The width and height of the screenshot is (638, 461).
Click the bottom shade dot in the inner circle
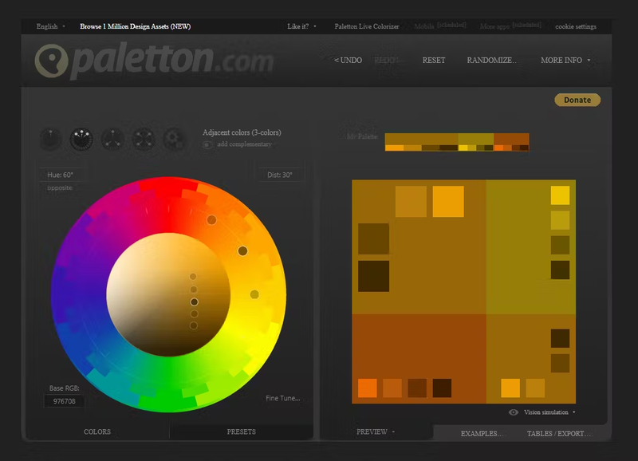pos(194,325)
